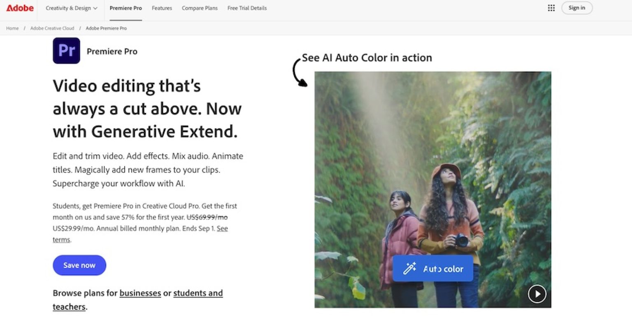Open the Premiere Pro nav tab
632x323 pixels.
(x=125, y=8)
